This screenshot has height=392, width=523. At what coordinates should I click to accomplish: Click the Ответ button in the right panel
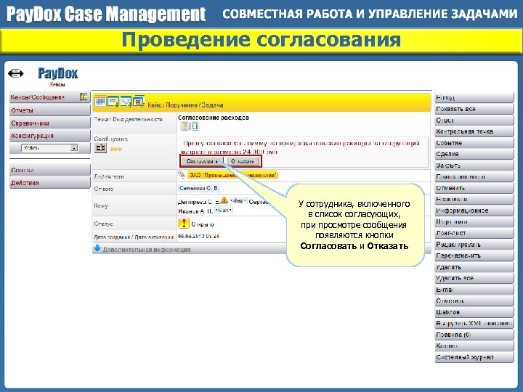click(x=474, y=120)
